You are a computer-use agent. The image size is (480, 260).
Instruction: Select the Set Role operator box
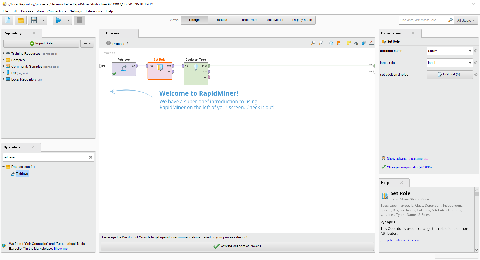[x=160, y=71]
